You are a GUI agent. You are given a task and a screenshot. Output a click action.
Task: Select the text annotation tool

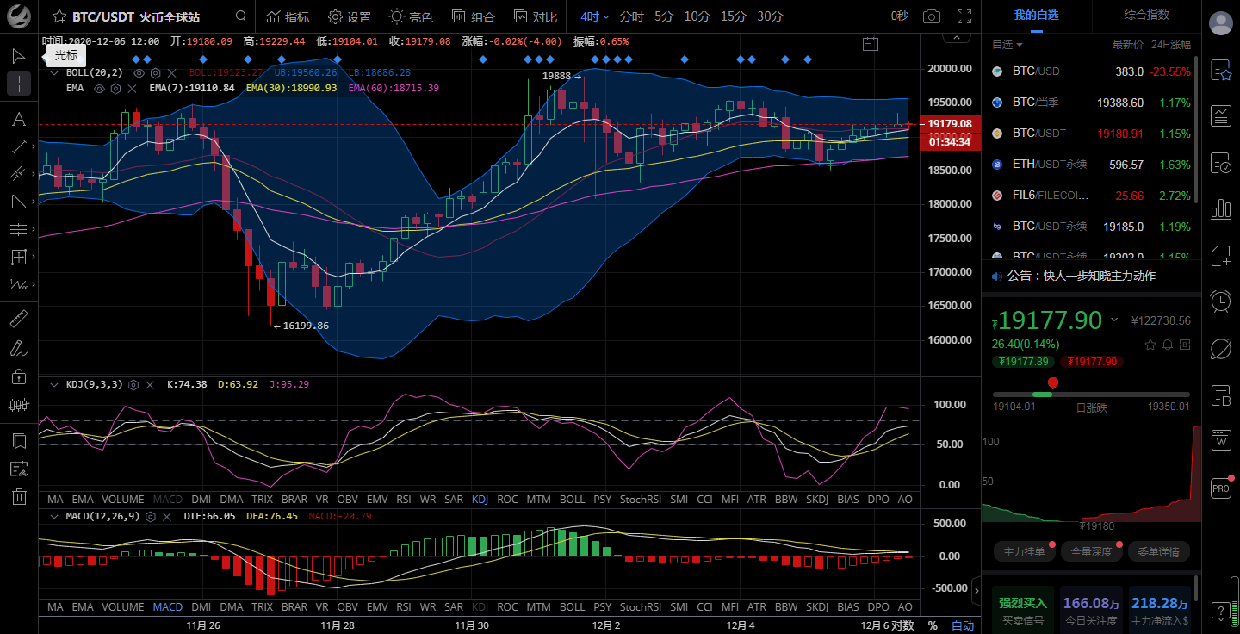click(x=18, y=120)
